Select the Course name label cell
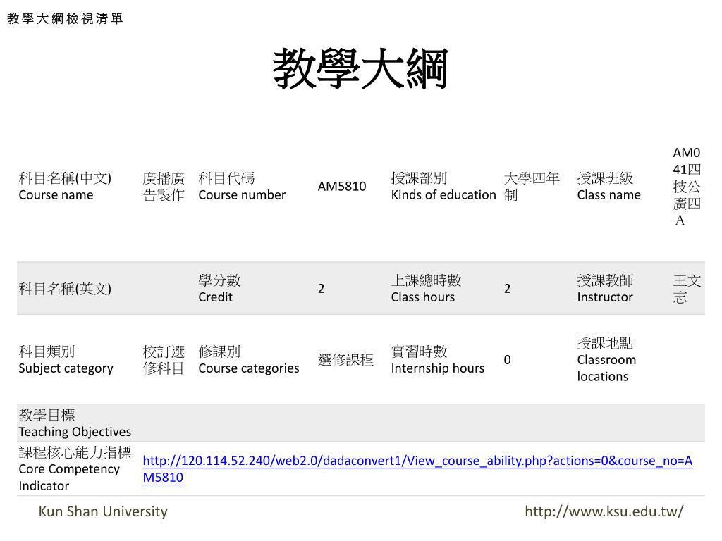Screen dimensions: 722x541 65,186
